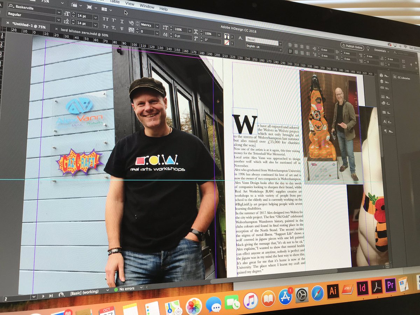Viewport: 420px width, 315px height.
Task: Open the App Store from the Dock
Action: pyautogui.click(x=286, y=296)
